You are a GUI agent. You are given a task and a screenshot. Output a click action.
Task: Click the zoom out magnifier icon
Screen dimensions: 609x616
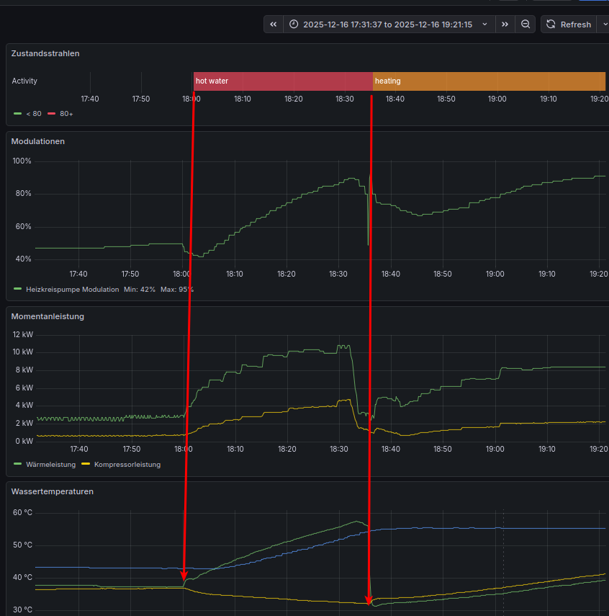click(x=525, y=24)
